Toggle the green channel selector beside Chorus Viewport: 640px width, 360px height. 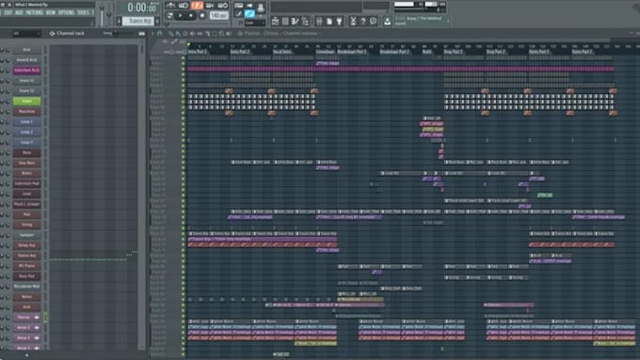(x=45, y=317)
